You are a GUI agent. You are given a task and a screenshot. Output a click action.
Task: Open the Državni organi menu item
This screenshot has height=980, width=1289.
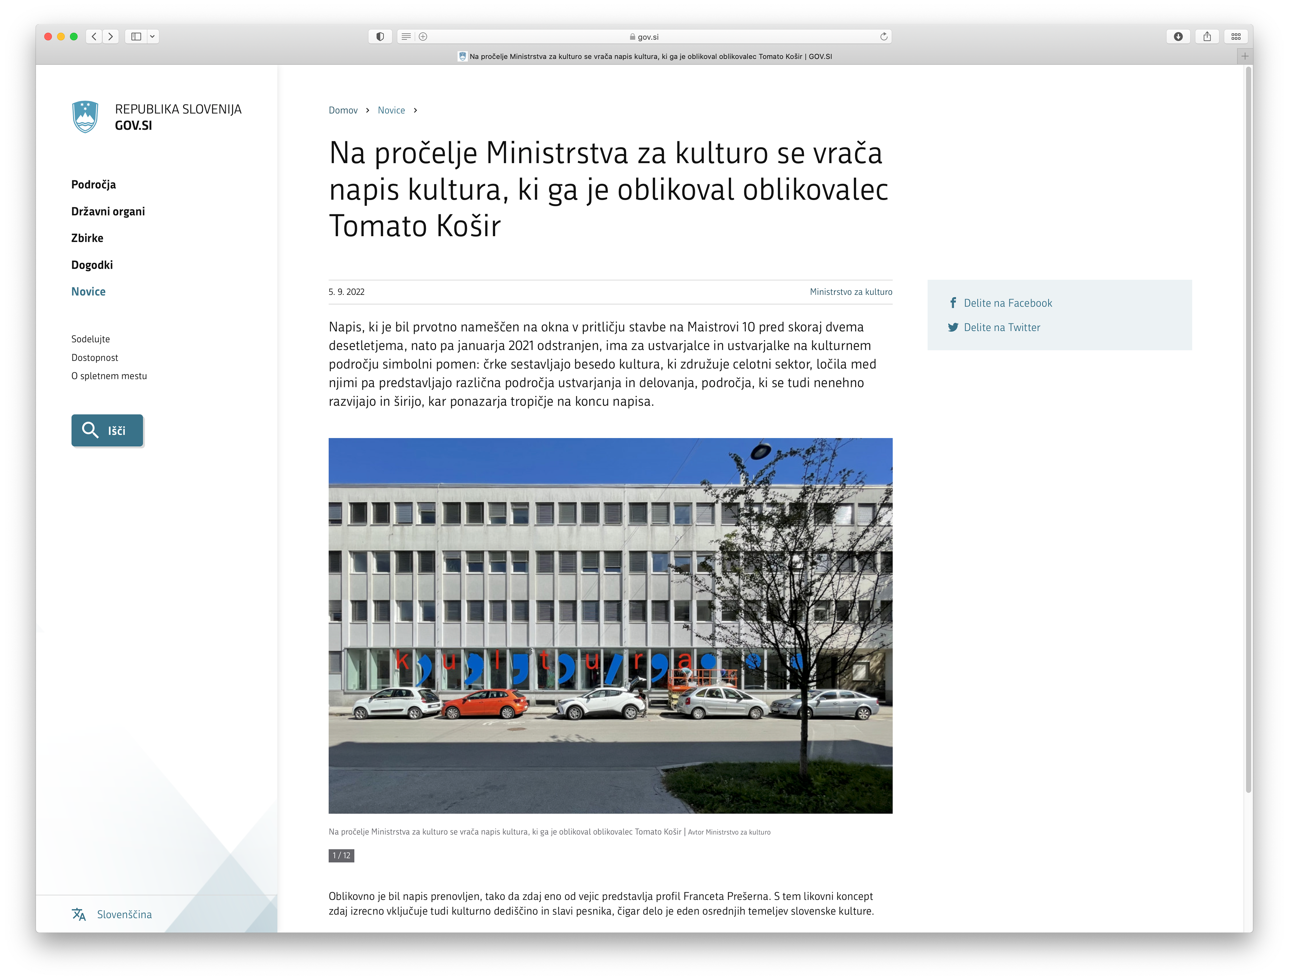tap(108, 212)
